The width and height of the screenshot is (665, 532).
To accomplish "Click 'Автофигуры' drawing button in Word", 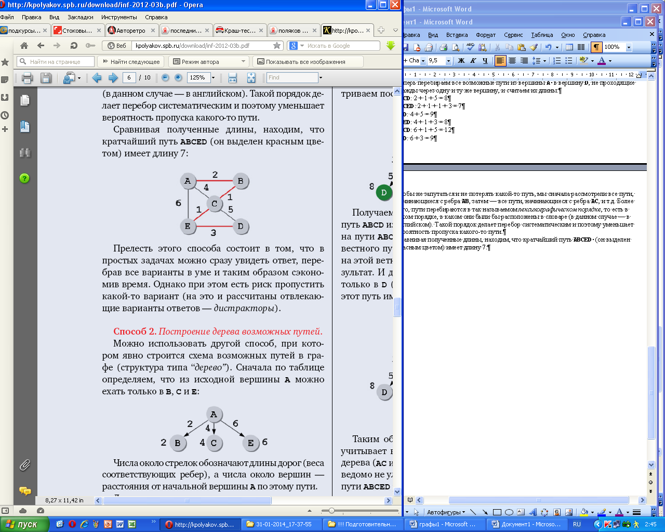I will (446, 512).
